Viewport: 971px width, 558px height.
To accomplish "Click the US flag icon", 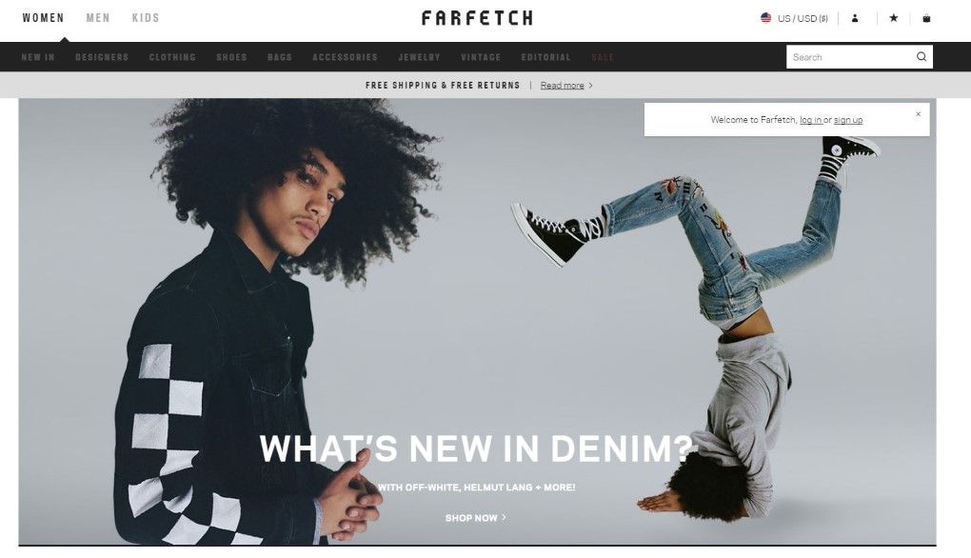I will click(766, 18).
